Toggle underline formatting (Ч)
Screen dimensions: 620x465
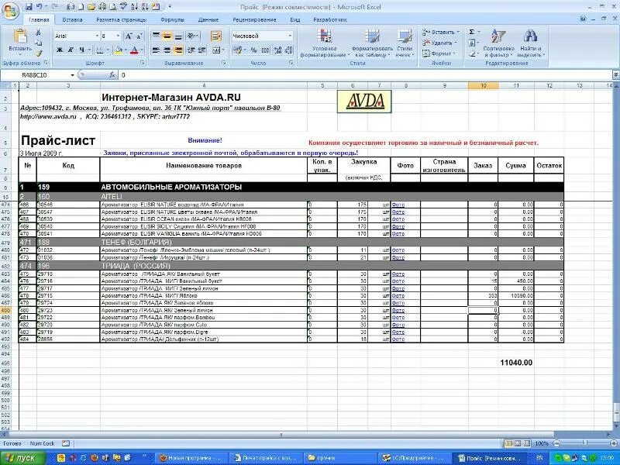coord(81,50)
